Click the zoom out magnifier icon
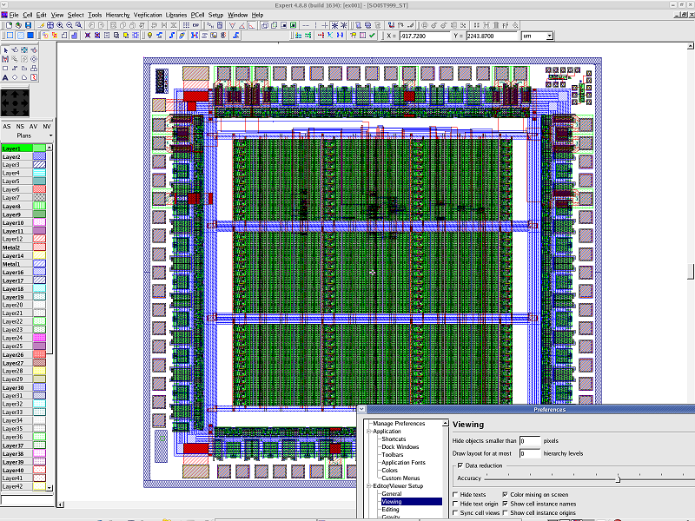The image size is (695, 521). 69,25
